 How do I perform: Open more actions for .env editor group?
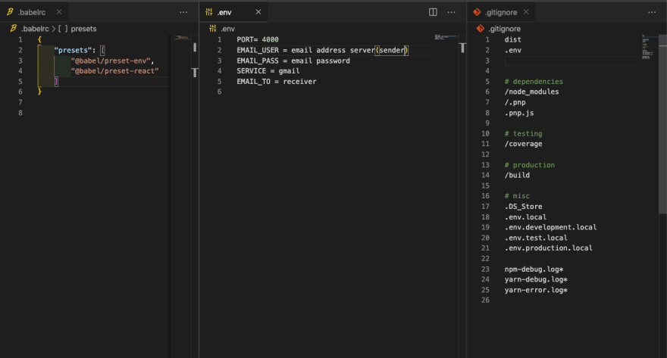pos(451,12)
